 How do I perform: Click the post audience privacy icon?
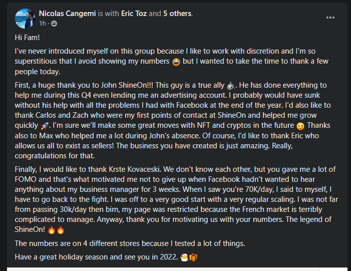tap(54, 23)
